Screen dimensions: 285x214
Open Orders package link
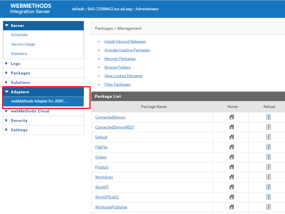(x=101, y=157)
